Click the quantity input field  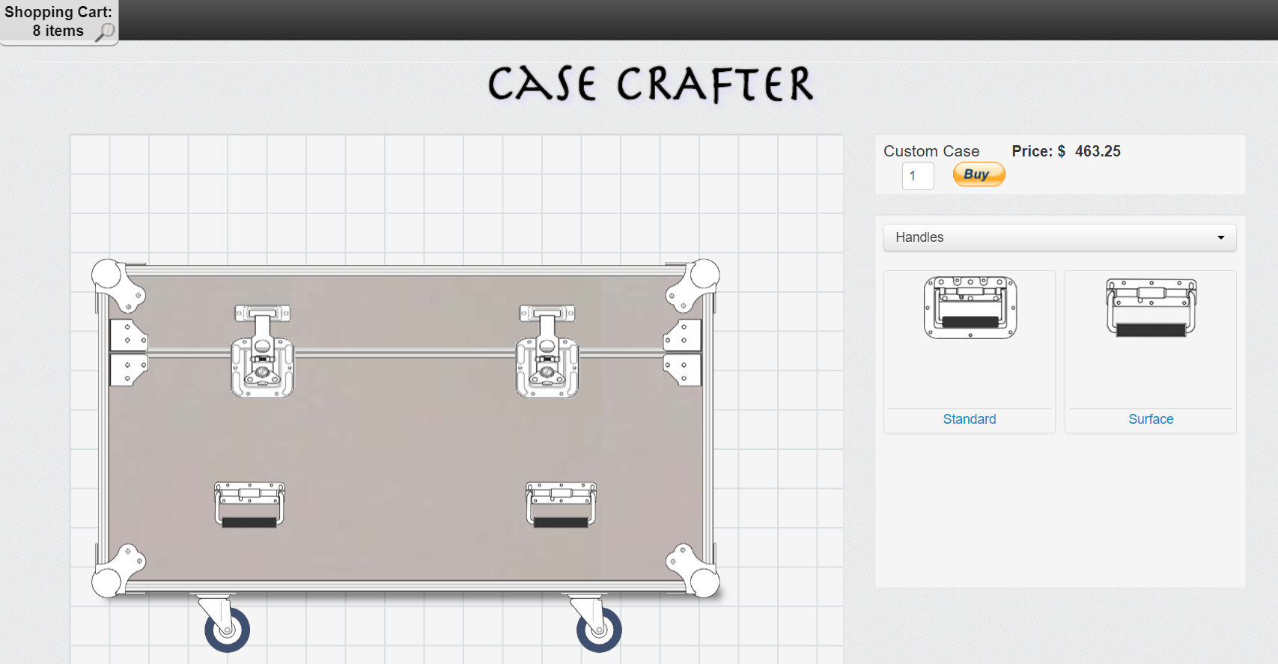[918, 176]
